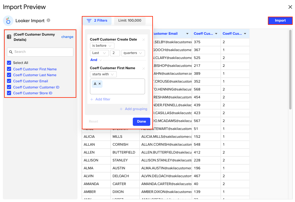
Task: Close the Import Preview dialog
Action: point(290,7)
